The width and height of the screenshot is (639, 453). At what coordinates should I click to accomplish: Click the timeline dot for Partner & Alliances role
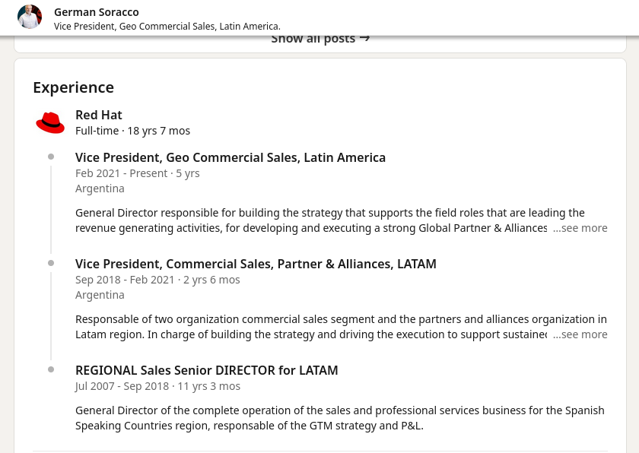coord(51,264)
